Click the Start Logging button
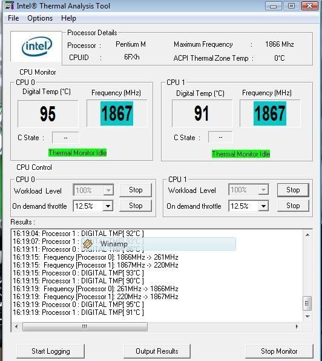Image resolution: width=322 pixels, height=361 pixels. tap(50, 351)
